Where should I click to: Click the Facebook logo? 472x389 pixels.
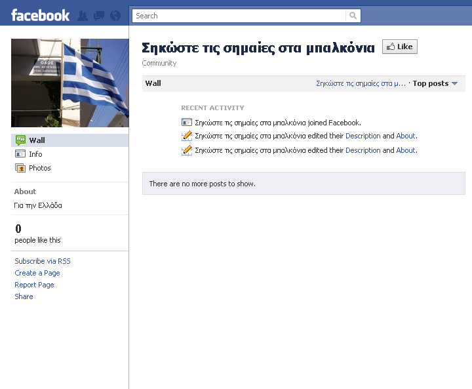pyautogui.click(x=40, y=15)
